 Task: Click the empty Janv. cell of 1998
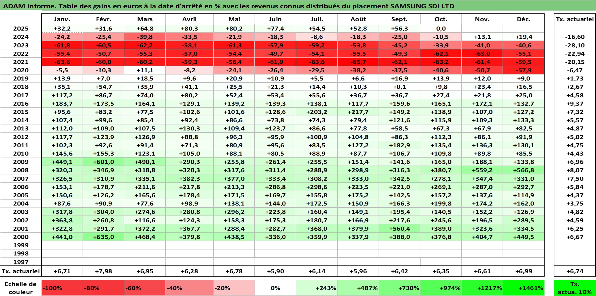tap(62, 253)
